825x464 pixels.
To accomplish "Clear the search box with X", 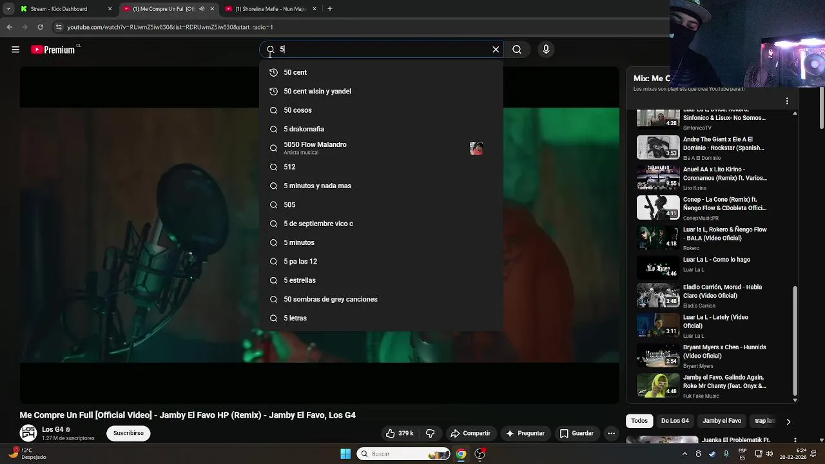I will [x=496, y=50].
